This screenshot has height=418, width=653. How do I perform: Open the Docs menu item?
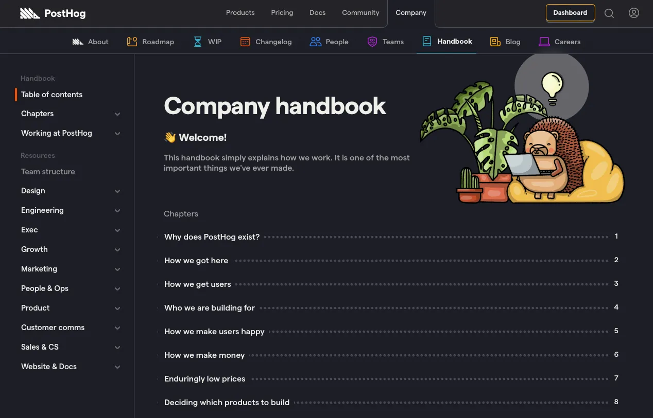[x=317, y=13]
